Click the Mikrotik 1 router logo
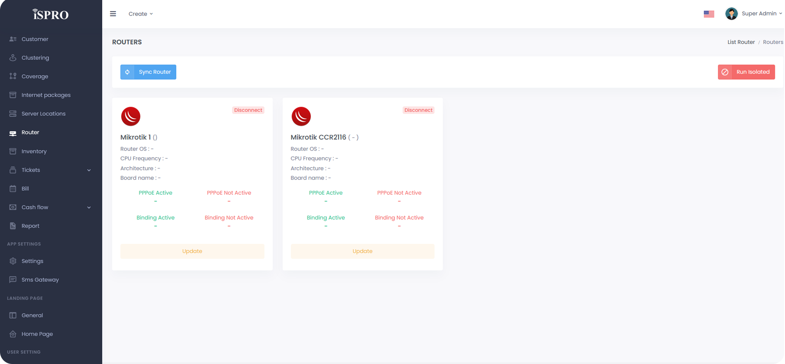Image resolution: width=785 pixels, height=364 pixels. point(131,116)
